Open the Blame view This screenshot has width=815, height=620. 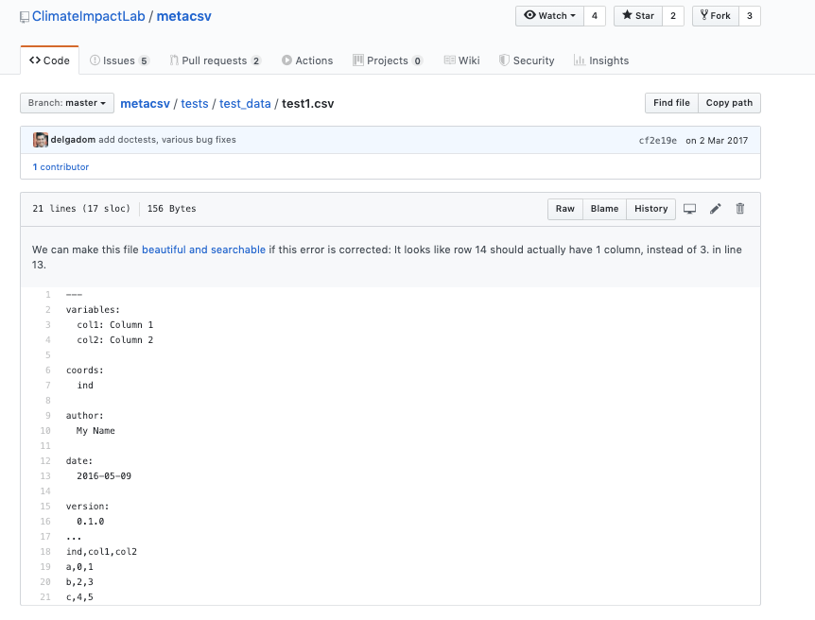coord(604,209)
